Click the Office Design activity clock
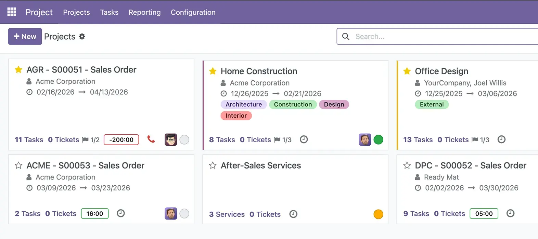Viewport: 538px width, 239px height. tap(501, 139)
